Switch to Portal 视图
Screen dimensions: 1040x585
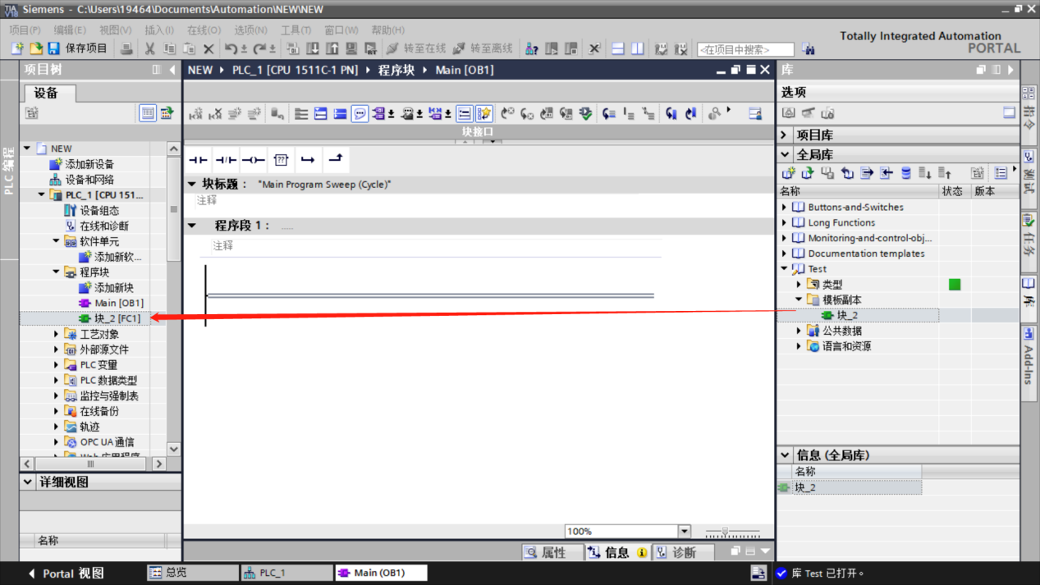coord(66,574)
